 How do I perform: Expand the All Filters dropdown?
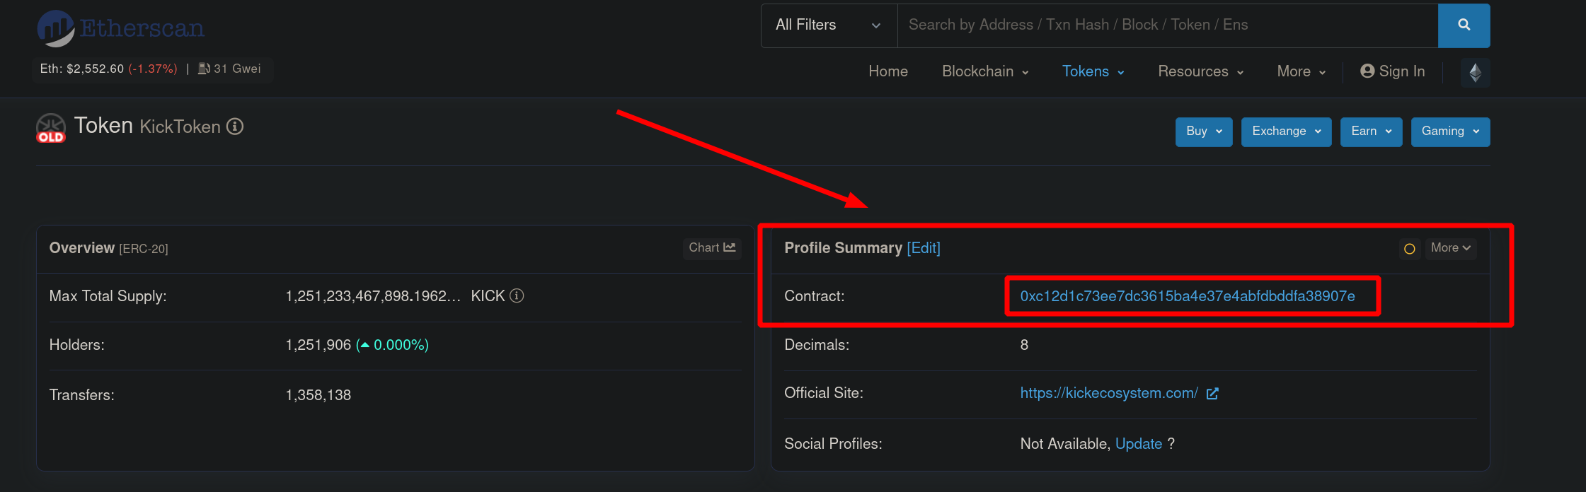pyautogui.click(x=828, y=25)
